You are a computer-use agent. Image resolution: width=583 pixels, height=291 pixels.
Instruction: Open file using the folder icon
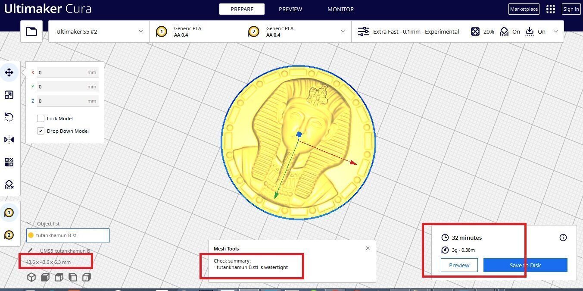coord(31,31)
